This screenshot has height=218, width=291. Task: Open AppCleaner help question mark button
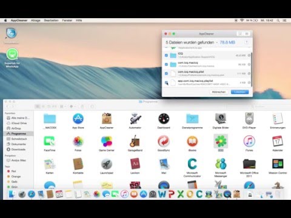coord(247,42)
